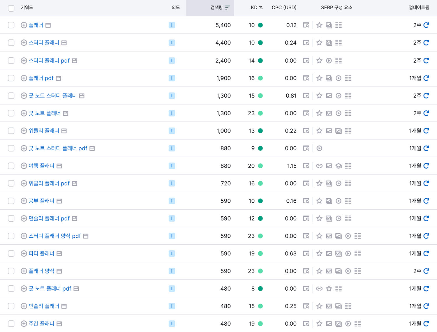The image size is (437, 332).
Task: Check the box for 스터디 플래너
Action: (11, 43)
